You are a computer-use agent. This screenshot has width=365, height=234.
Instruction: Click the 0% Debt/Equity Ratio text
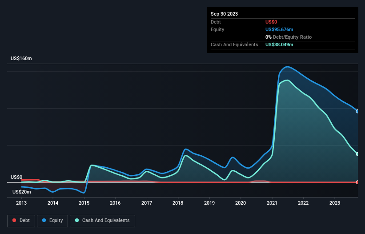click(289, 37)
